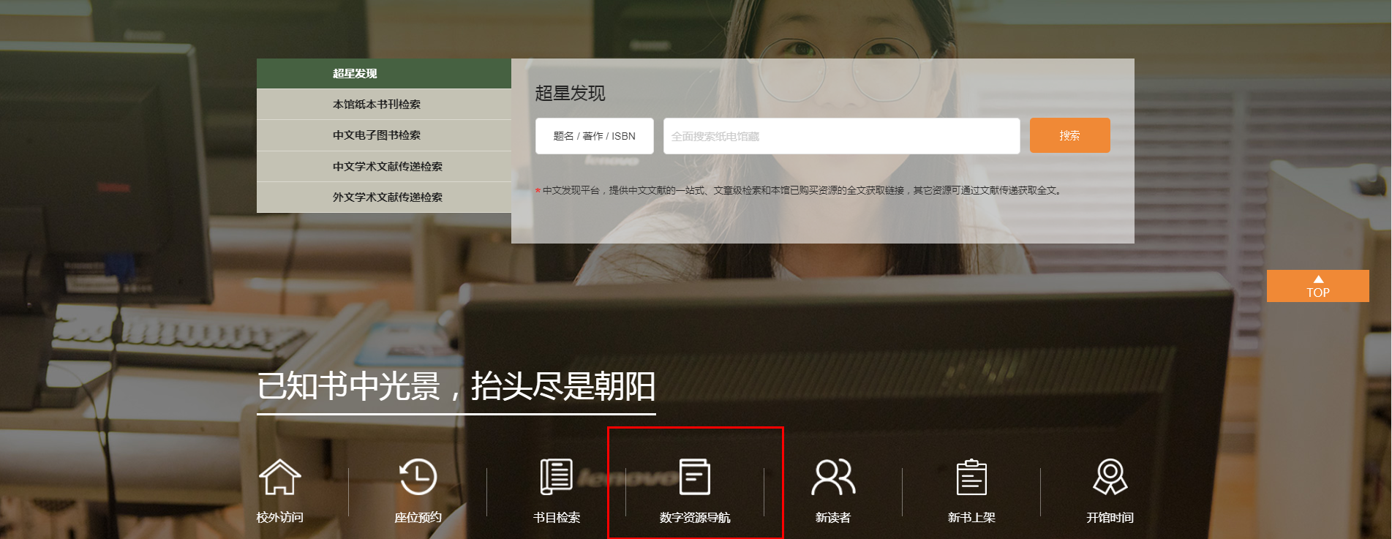Click the 书目检索 book list icon
Image resolution: width=1392 pixels, height=539 pixels.
pyautogui.click(x=556, y=477)
